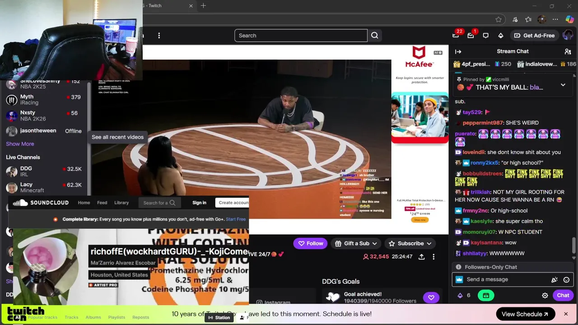Follow the DDG channel

(310, 243)
